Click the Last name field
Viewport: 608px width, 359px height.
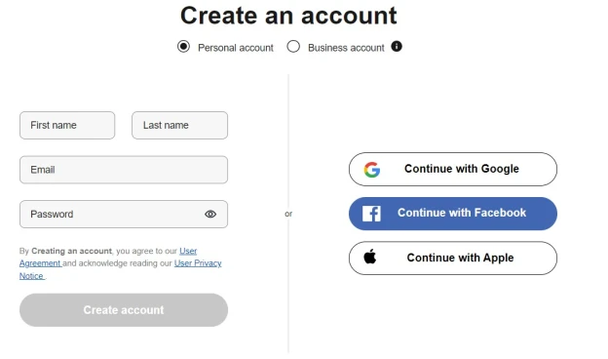[x=179, y=126]
